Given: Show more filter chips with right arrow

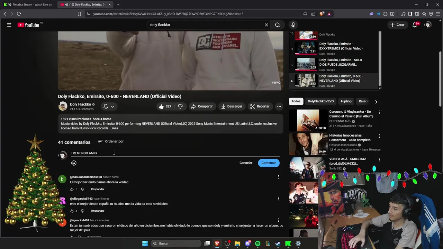Looking at the screenshot, I should pos(376,102).
